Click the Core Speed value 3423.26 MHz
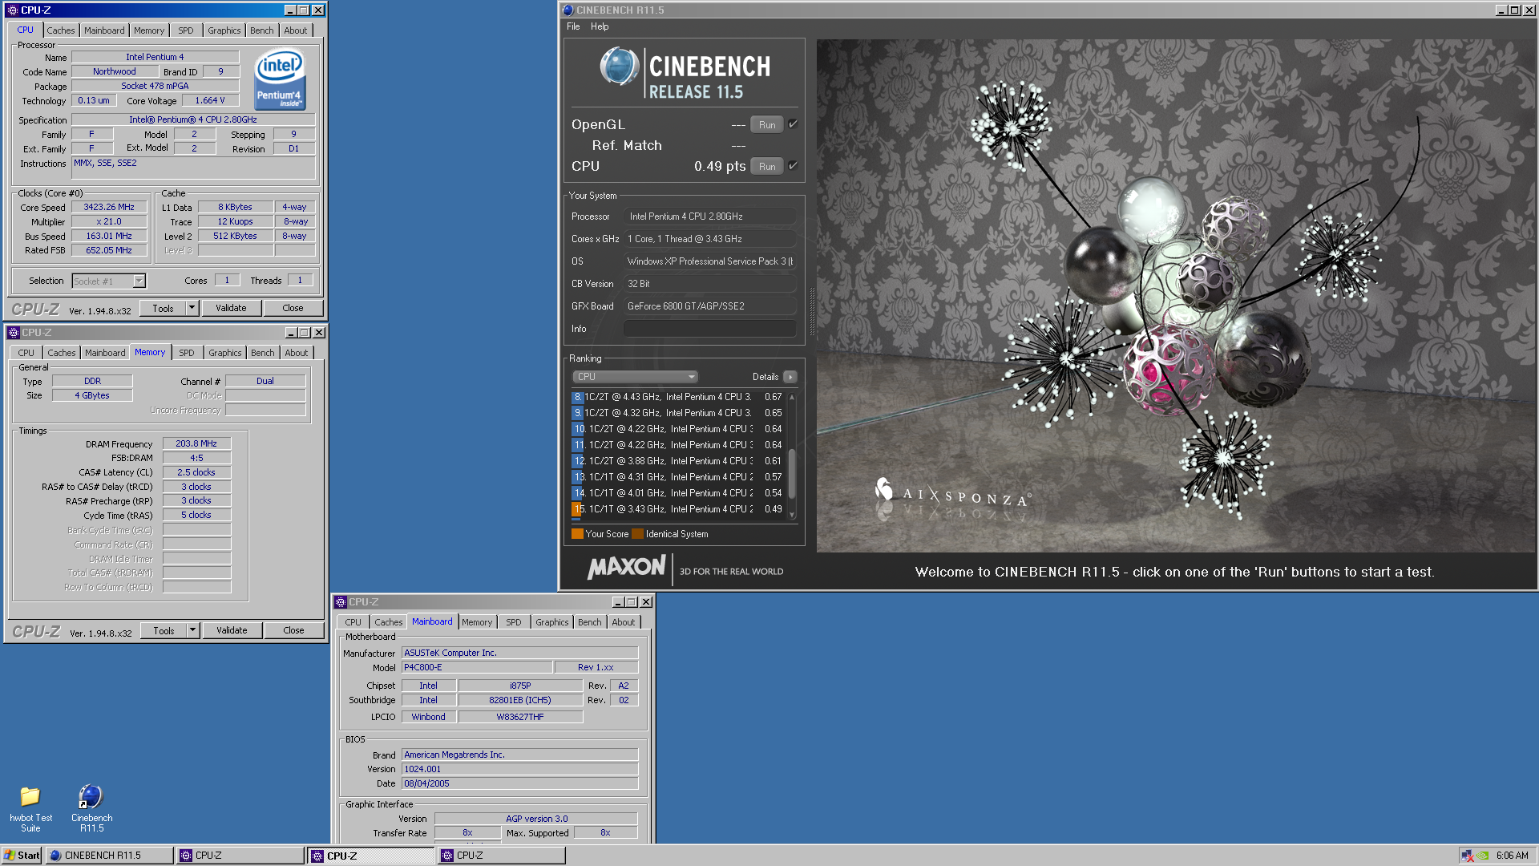 (x=109, y=207)
